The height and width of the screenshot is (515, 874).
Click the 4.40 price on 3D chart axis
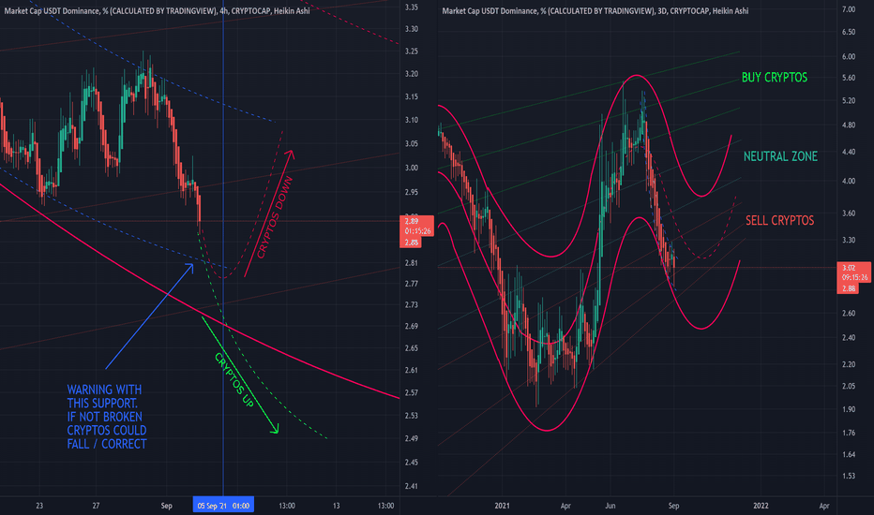(849, 152)
